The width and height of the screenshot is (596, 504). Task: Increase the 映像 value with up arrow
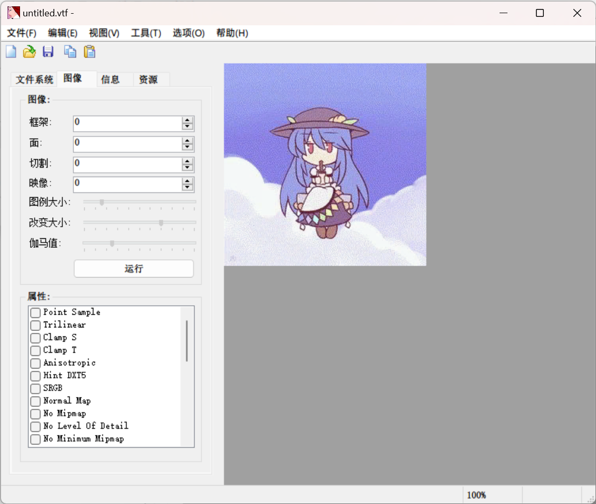point(188,181)
